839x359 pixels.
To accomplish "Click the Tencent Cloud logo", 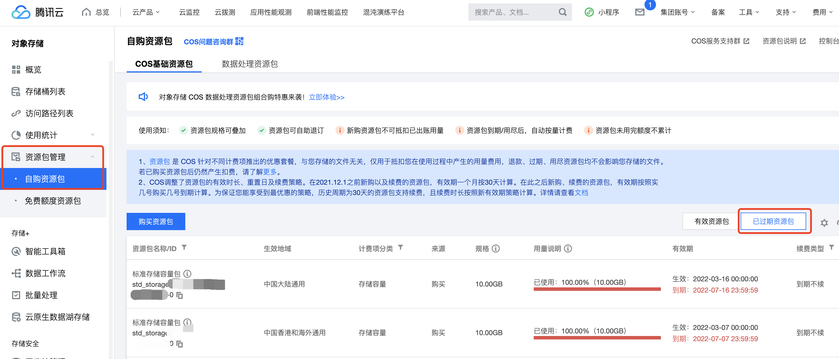I will point(37,12).
